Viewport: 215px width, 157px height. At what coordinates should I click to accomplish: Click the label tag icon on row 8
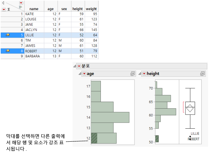[x=8, y=51]
